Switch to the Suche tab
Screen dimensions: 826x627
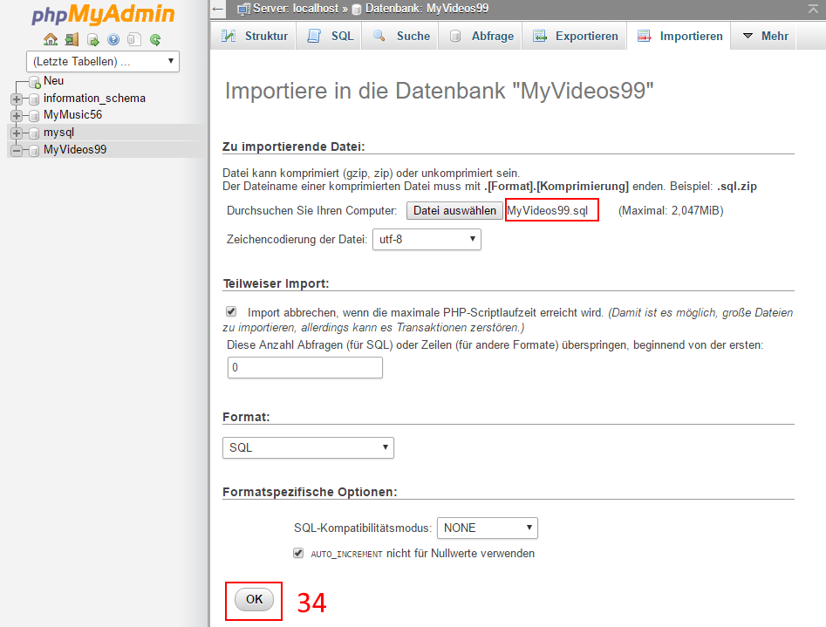tap(401, 36)
